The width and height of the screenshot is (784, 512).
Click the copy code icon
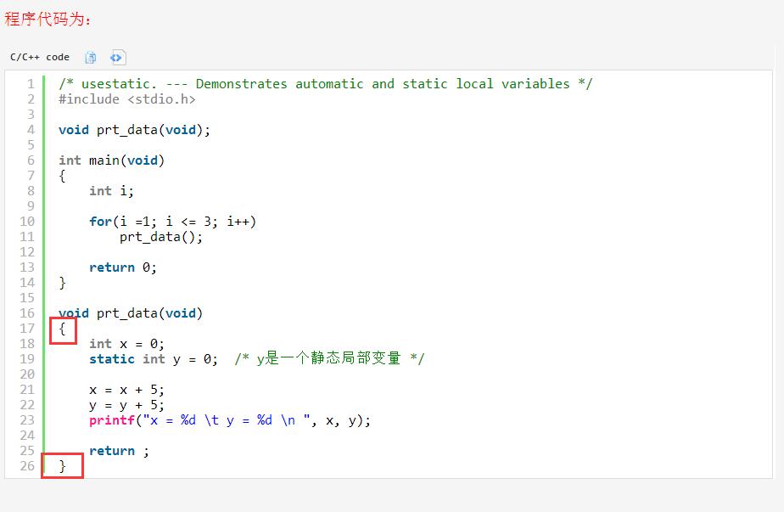[91, 58]
